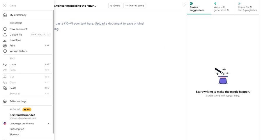The width and height of the screenshot is (262, 140).
Task: Click the Editor settings gear icon
Action: pyautogui.click(x=5, y=101)
